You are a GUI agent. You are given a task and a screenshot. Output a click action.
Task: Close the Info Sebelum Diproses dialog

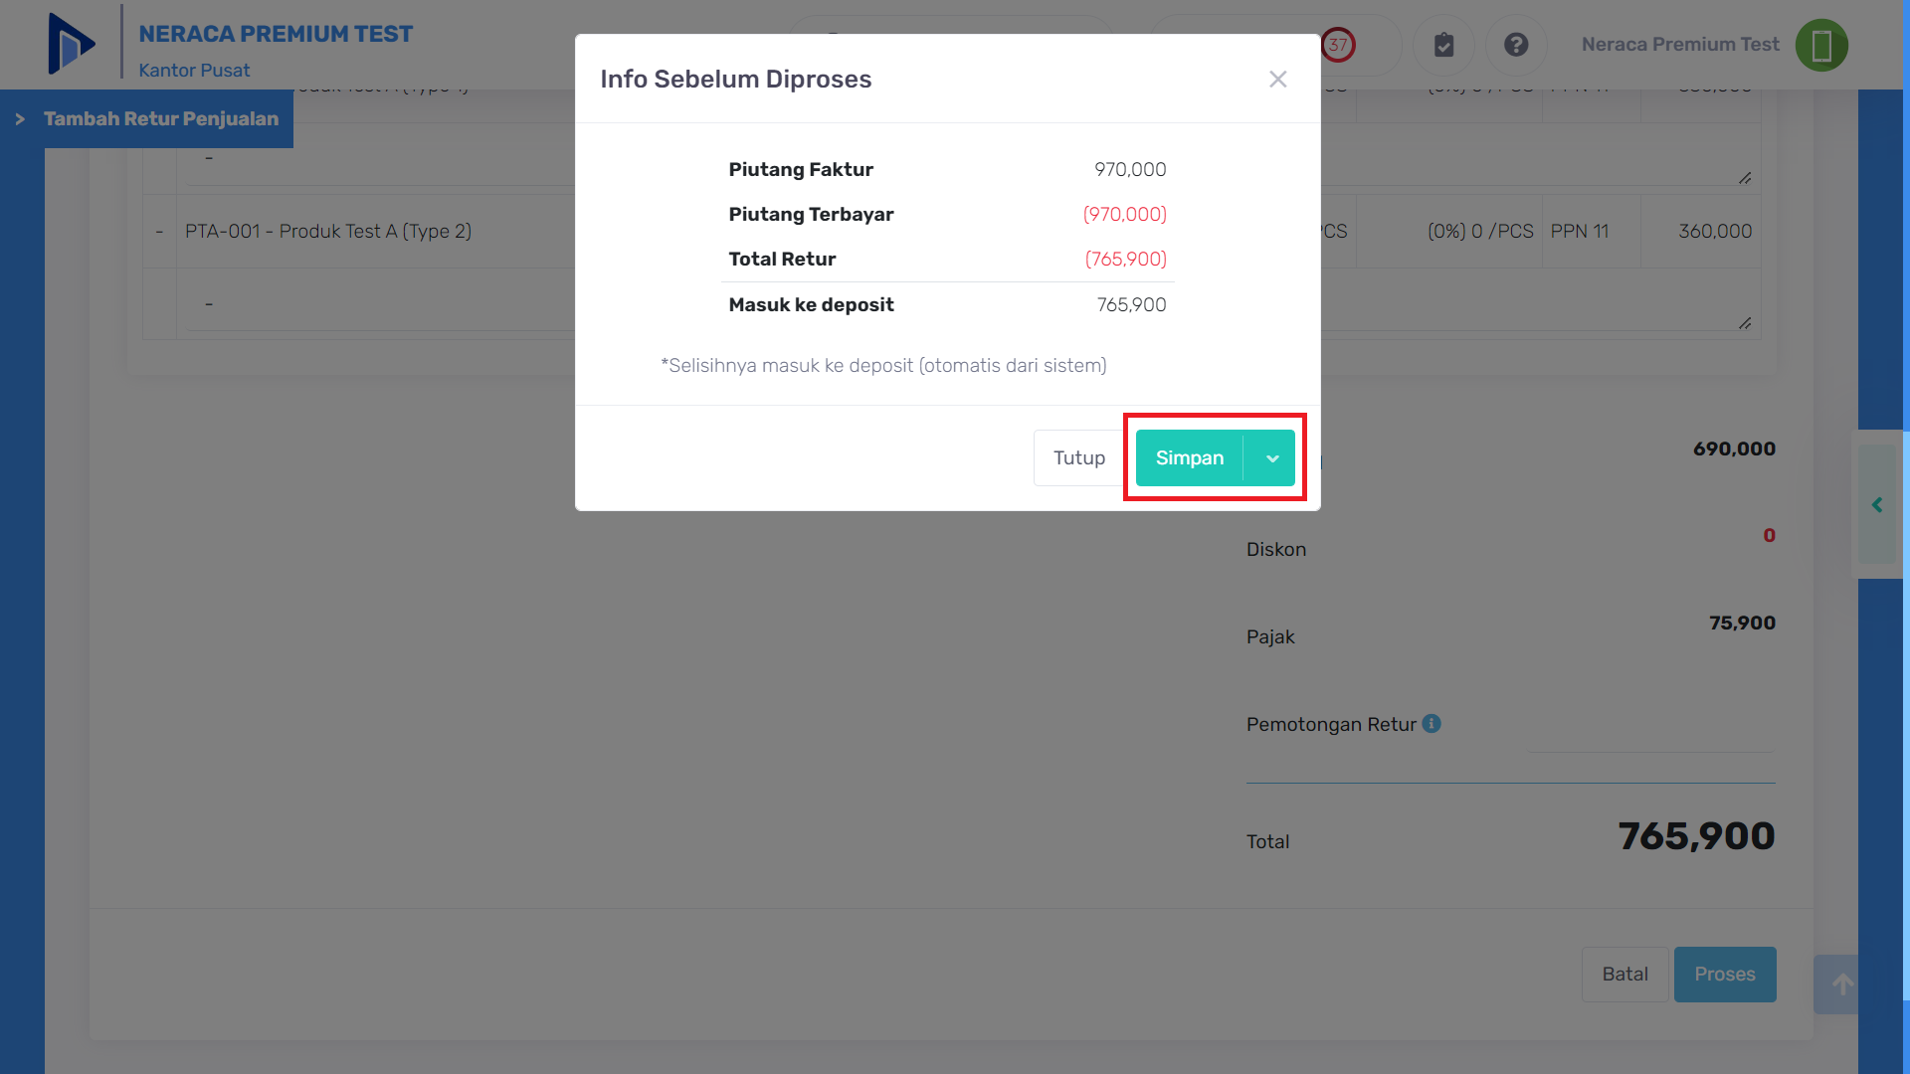[x=1278, y=80]
